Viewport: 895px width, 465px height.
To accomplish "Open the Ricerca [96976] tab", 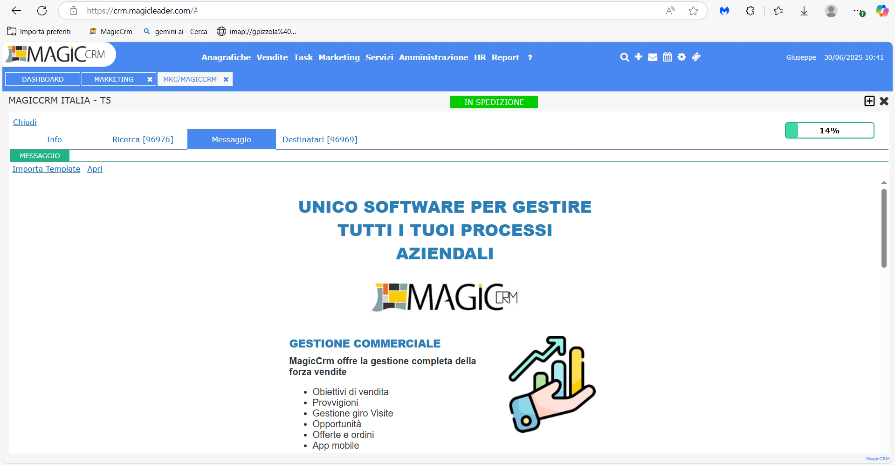I will tap(143, 139).
